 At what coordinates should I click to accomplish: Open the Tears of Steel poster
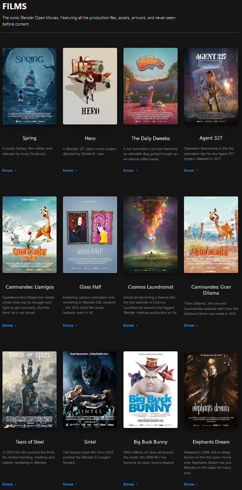(29, 390)
